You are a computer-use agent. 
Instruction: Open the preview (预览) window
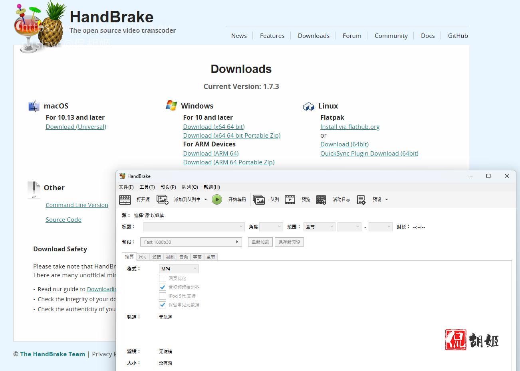pos(298,199)
